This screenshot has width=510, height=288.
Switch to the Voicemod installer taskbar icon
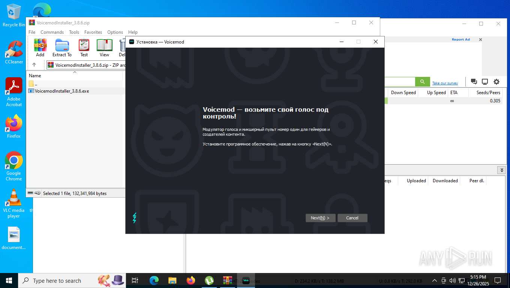click(246, 280)
